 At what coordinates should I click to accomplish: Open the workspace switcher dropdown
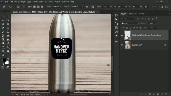166,7
